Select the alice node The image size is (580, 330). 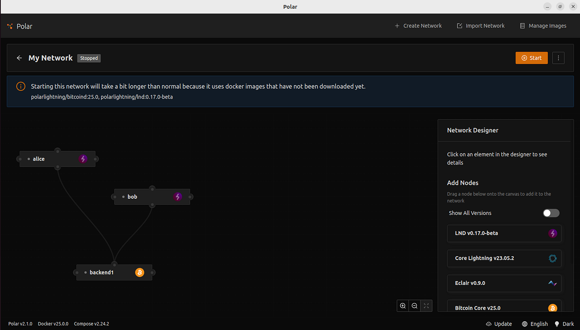(x=58, y=159)
